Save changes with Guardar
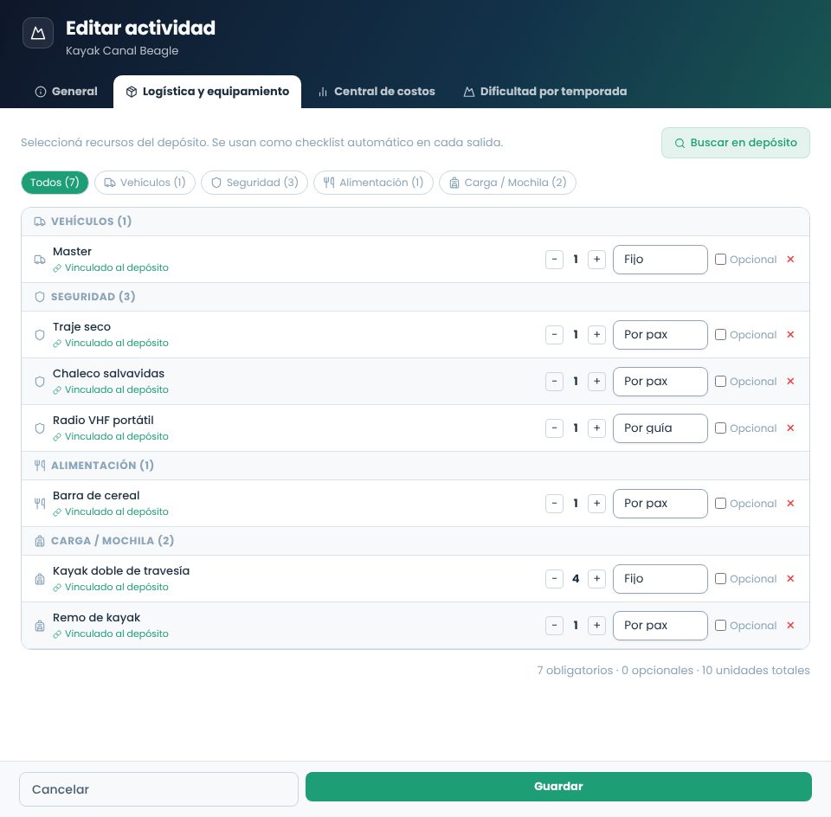 pyautogui.click(x=558, y=786)
